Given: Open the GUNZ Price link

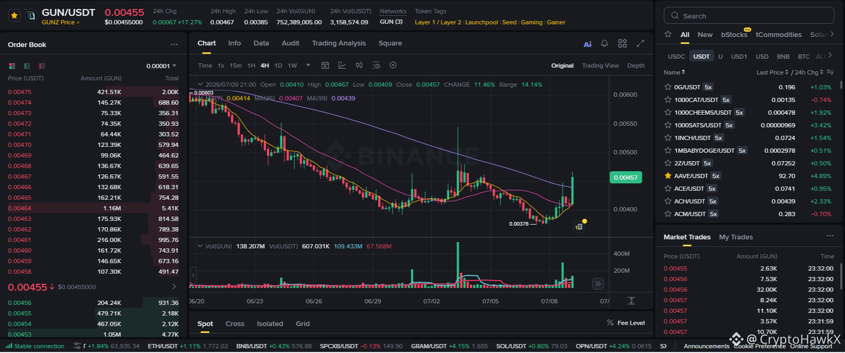Looking at the screenshot, I should coord(60,23).
